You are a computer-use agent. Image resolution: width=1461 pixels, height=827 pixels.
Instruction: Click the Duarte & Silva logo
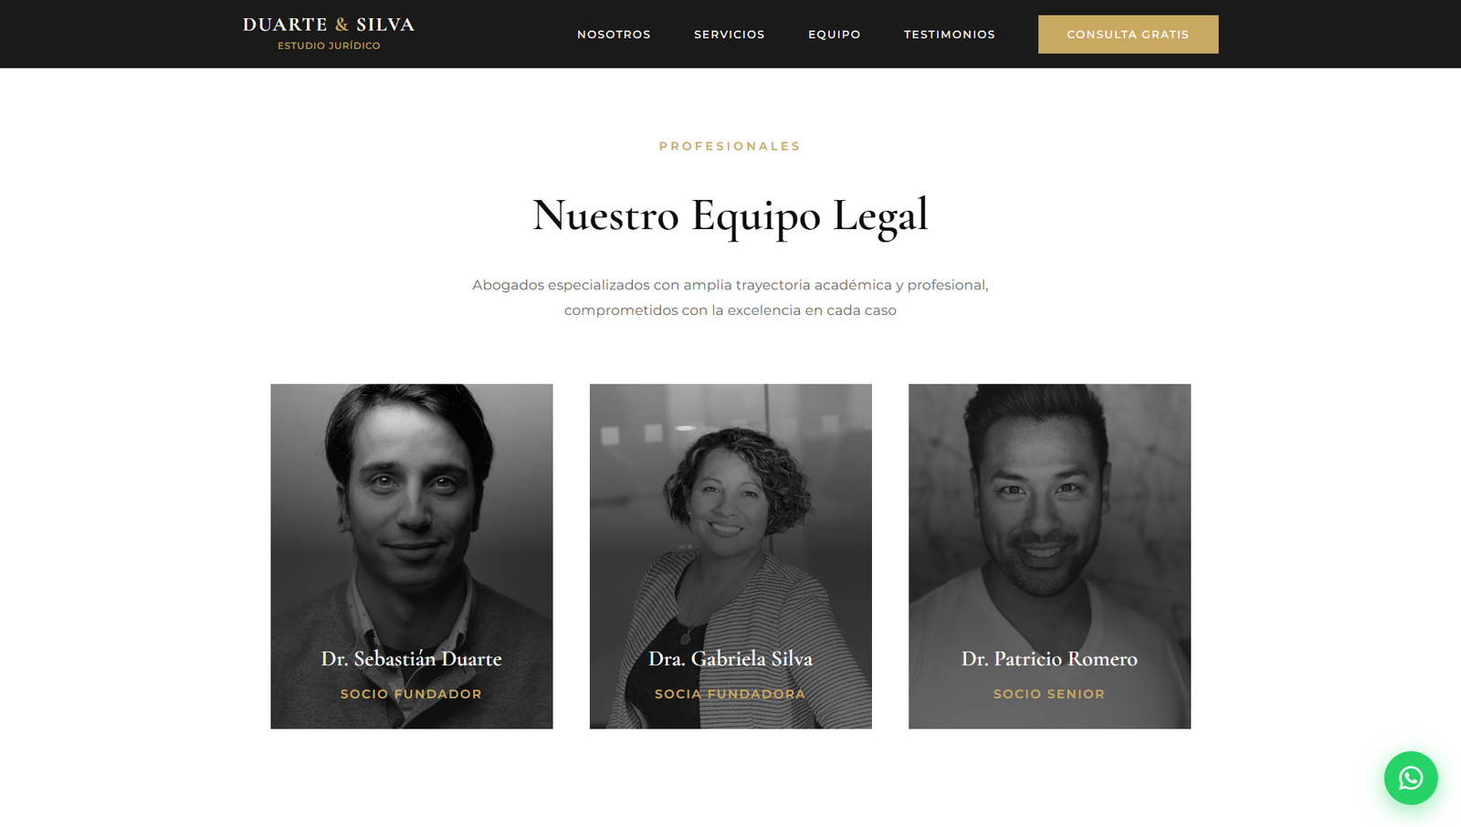coord(329,33)
